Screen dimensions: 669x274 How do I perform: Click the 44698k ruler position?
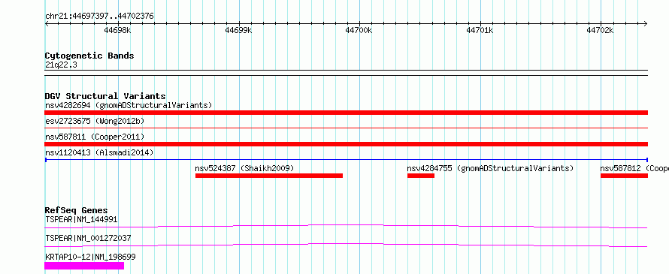click(x=117, y=30)
